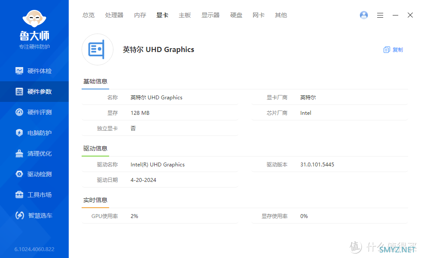Copy GPU info with 复制 button
The width and height of the screenshot is (421, 258).
[394, 50]
